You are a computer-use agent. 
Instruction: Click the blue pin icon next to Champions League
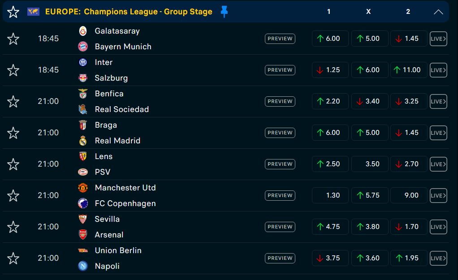225,12
